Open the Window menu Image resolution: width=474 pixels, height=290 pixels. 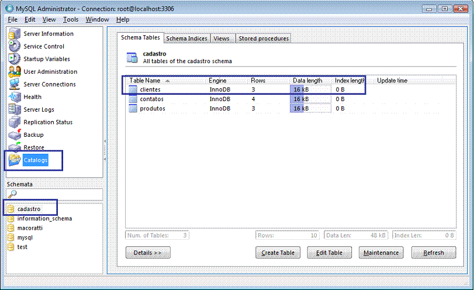[97, 20]
